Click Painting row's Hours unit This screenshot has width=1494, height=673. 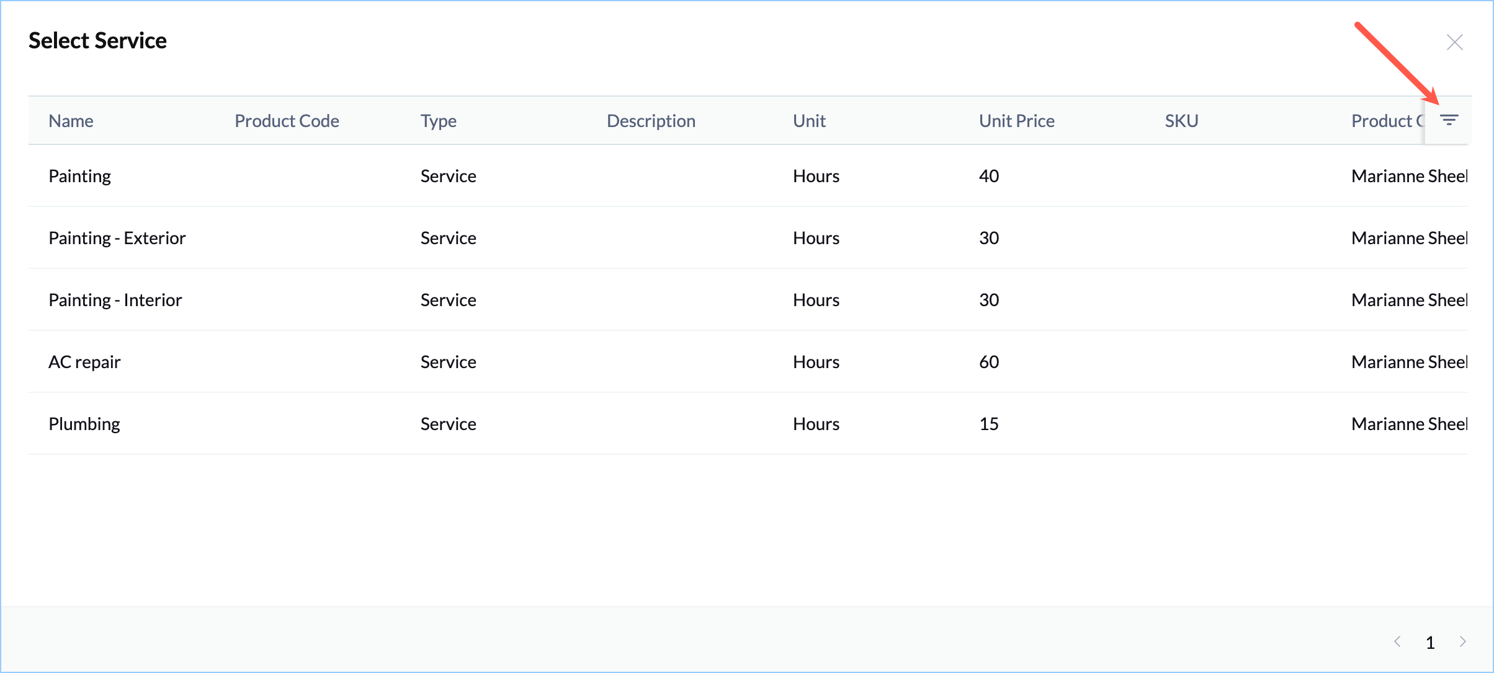click(x=816, y=176)
